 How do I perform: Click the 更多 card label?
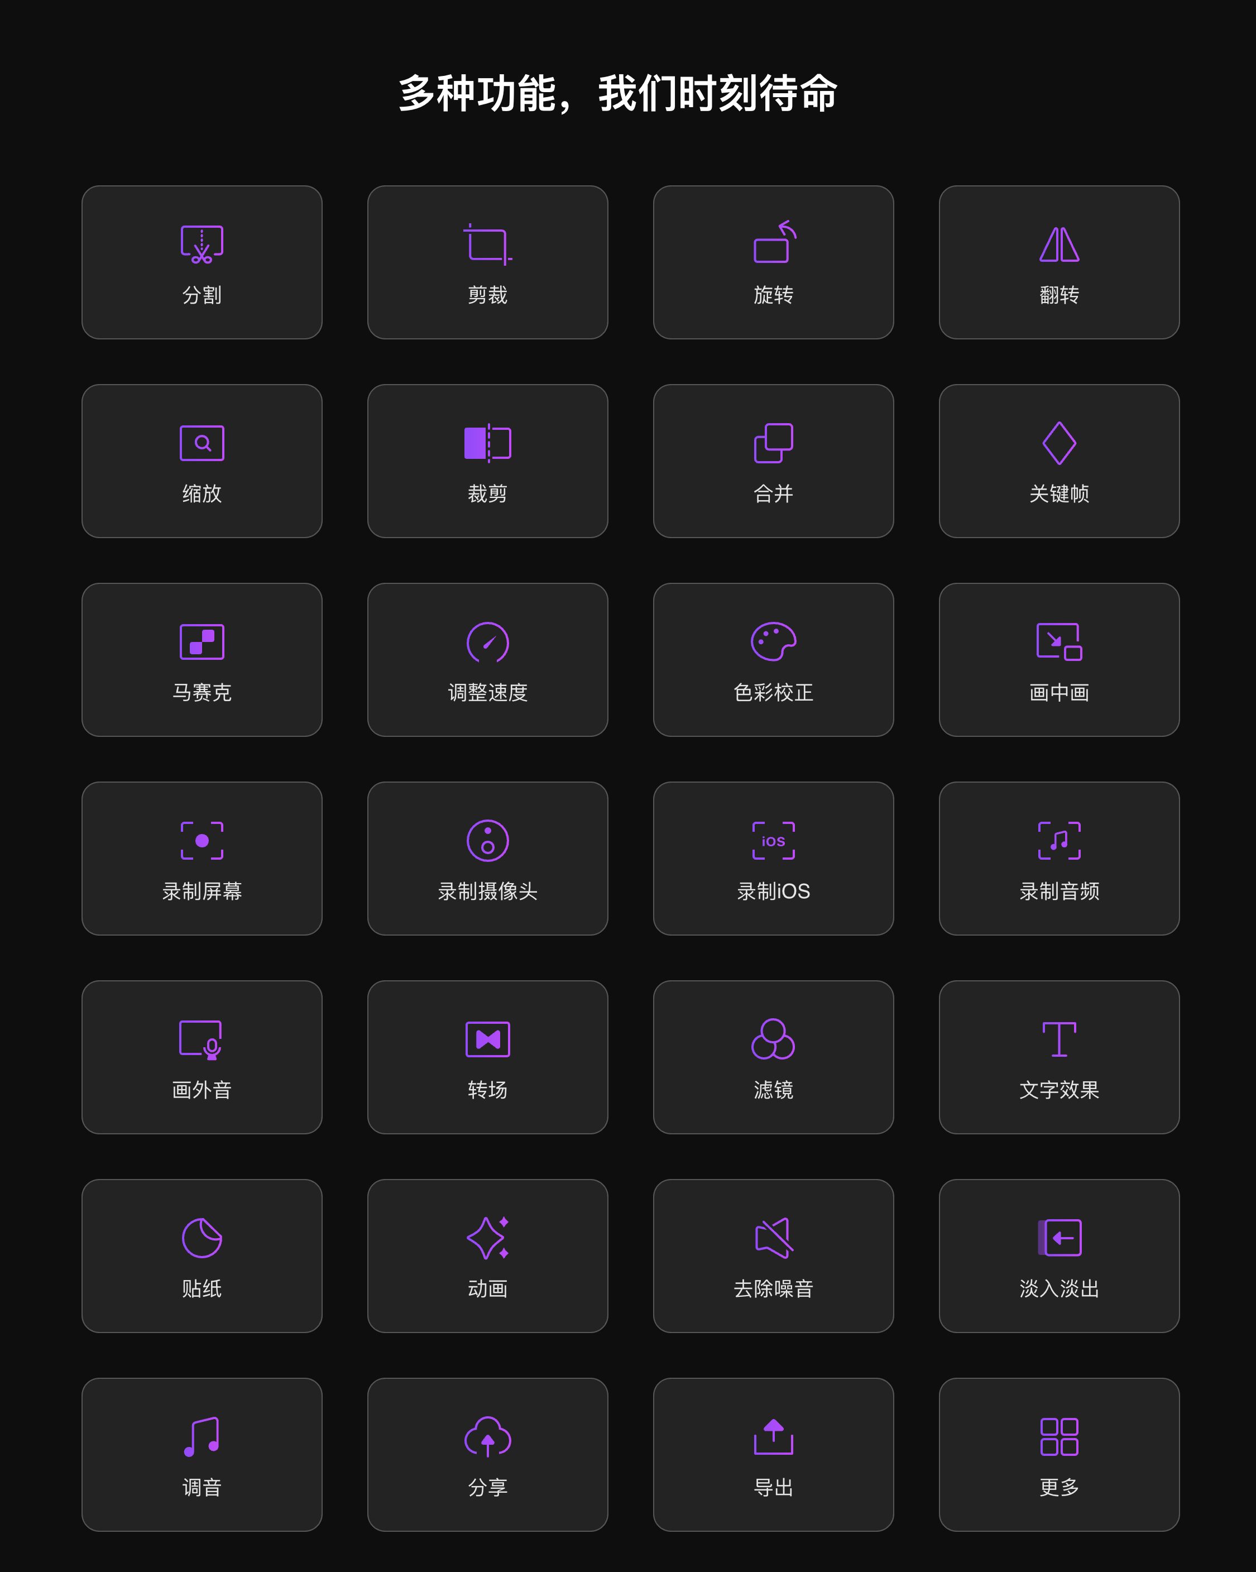tap(1059, 1487)
